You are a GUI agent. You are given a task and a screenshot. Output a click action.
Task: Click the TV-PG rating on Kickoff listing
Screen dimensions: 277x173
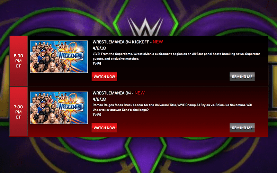point(97,64)
